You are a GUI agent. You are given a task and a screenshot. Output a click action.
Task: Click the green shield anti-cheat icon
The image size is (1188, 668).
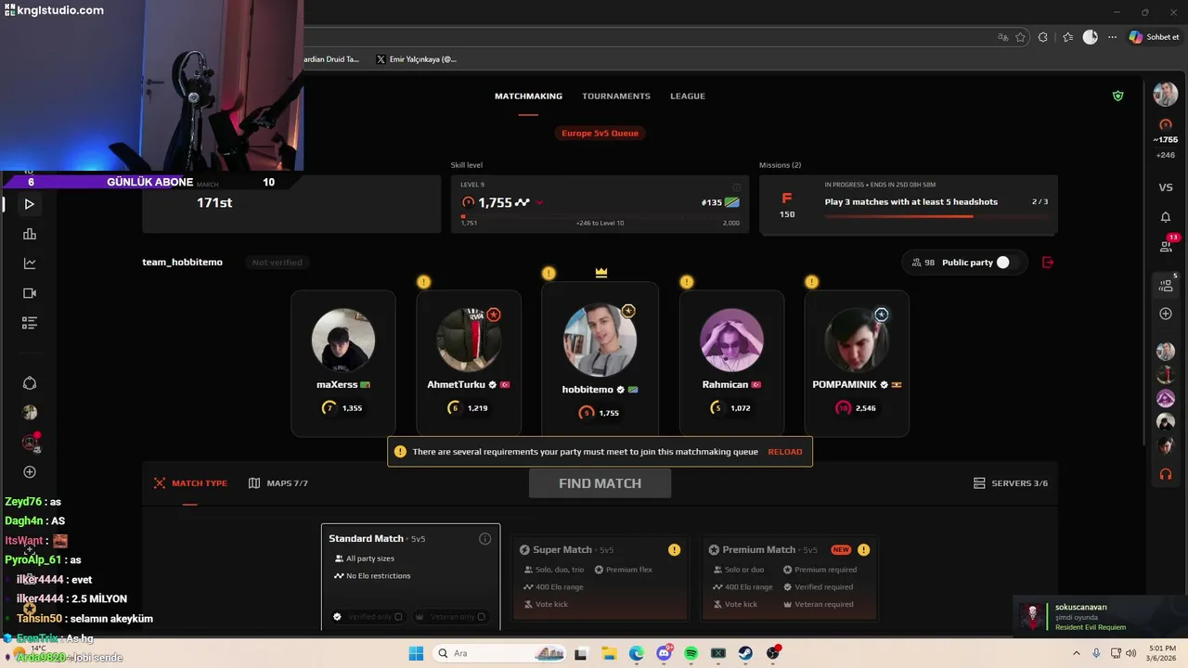(1117, 96)
